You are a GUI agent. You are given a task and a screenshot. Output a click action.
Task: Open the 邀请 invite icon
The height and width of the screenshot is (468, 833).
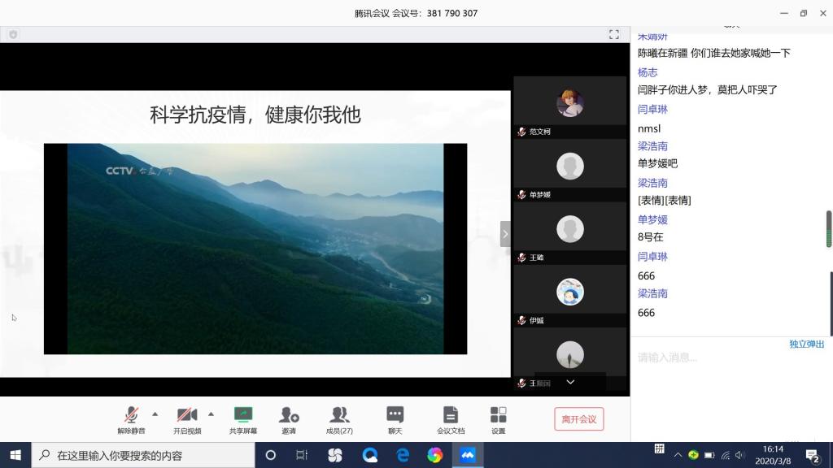tap(289, 418)
